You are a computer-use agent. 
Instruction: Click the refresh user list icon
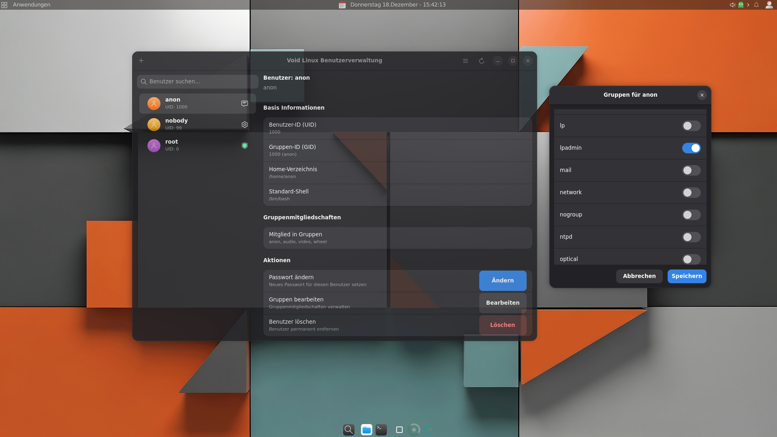click(482, 61)
